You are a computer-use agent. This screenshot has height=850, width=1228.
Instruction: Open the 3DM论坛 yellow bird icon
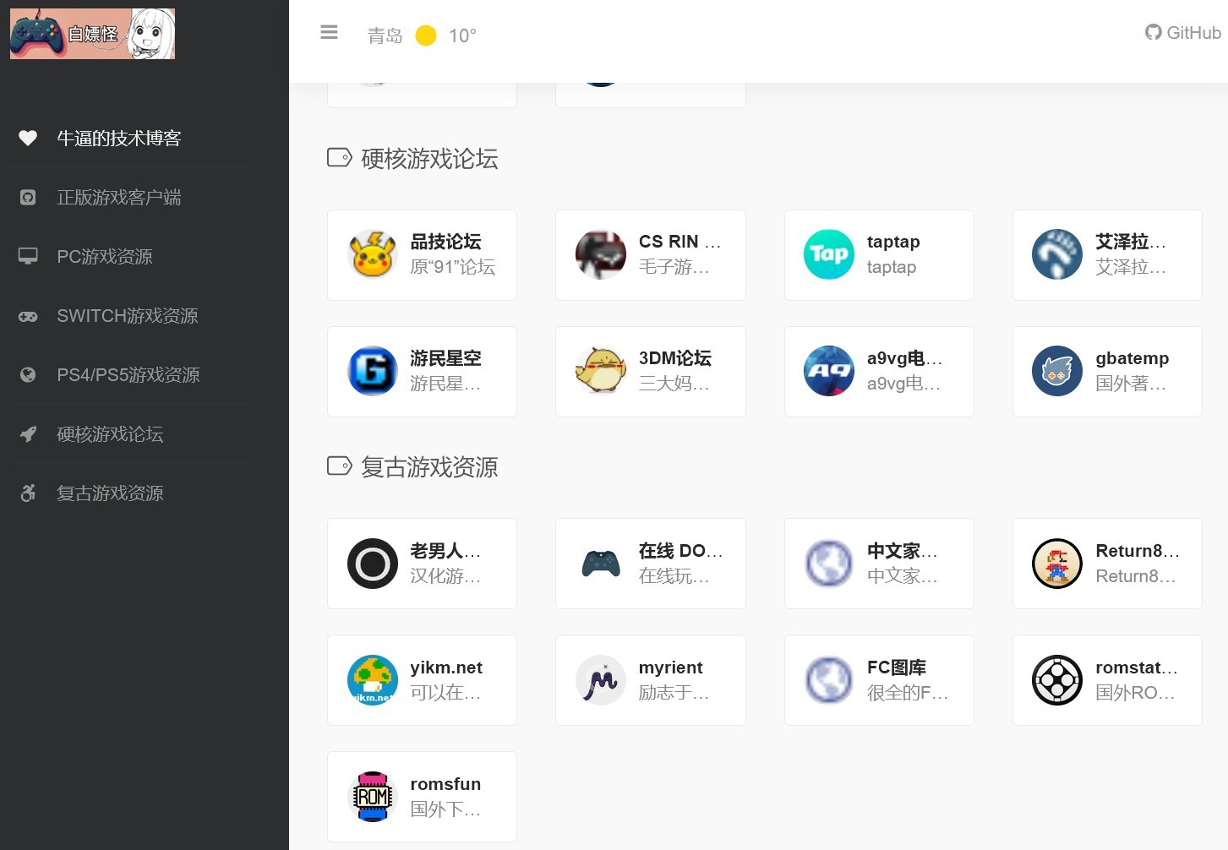tap(601, 371)
